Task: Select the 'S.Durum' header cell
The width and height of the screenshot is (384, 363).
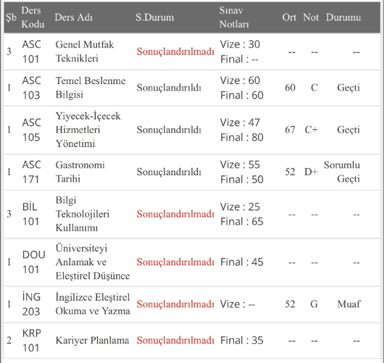Action: (155, 17)
